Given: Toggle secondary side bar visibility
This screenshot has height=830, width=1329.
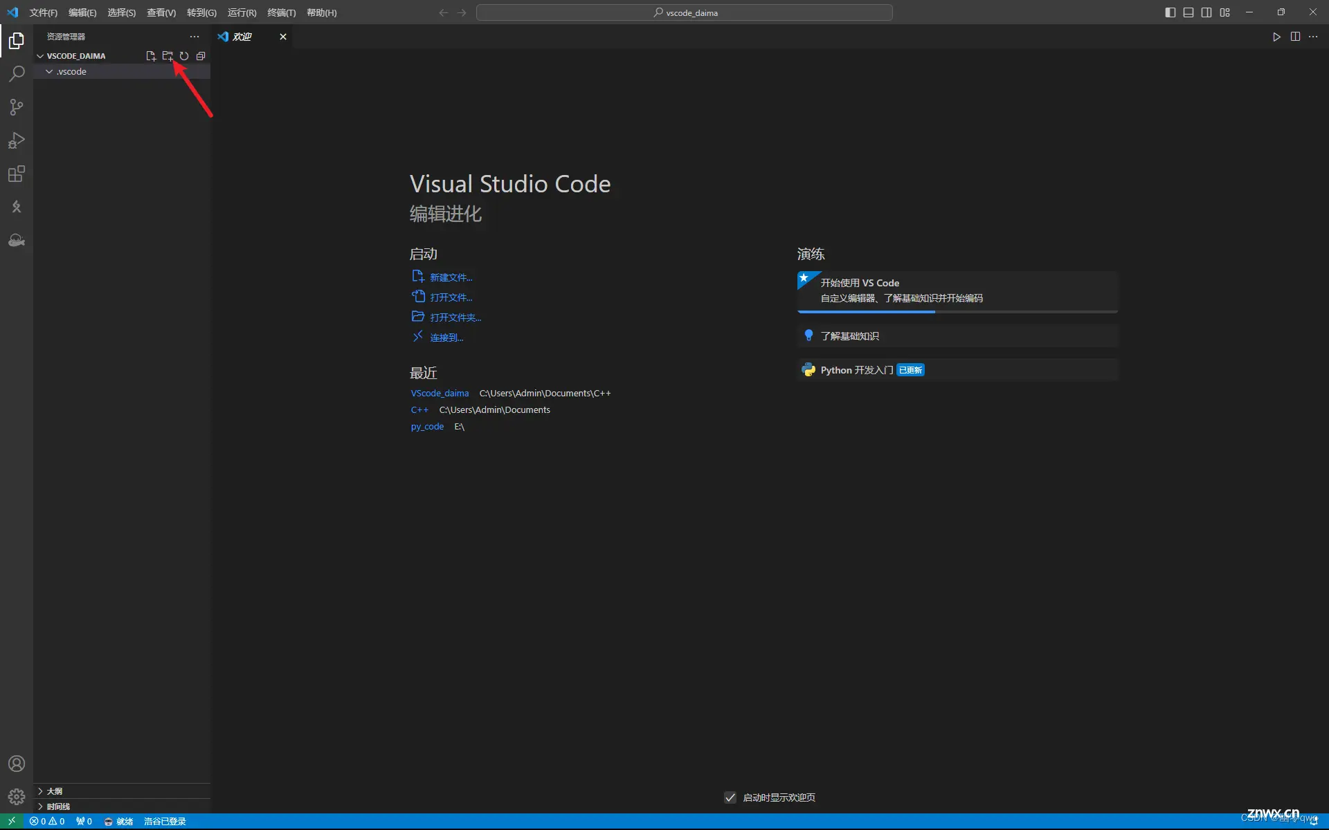Looking at the screenshot, I should (x=1206, y=12).
